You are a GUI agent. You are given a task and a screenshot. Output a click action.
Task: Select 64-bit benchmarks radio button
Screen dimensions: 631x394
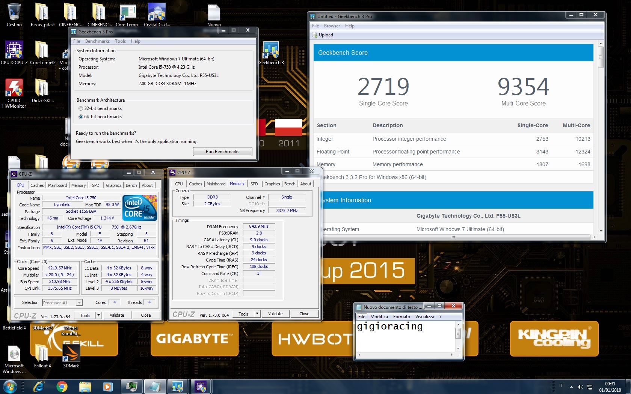(81, 117)
